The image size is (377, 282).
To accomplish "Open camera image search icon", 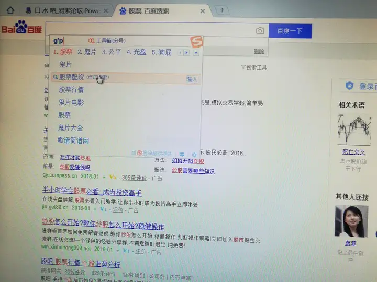I will [x=260, y=31].
